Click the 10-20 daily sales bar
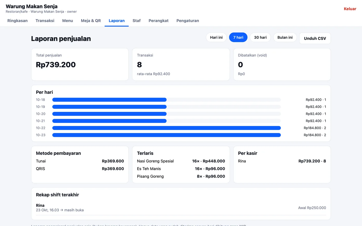Viewport: 362px width, 226px height. 109,114
